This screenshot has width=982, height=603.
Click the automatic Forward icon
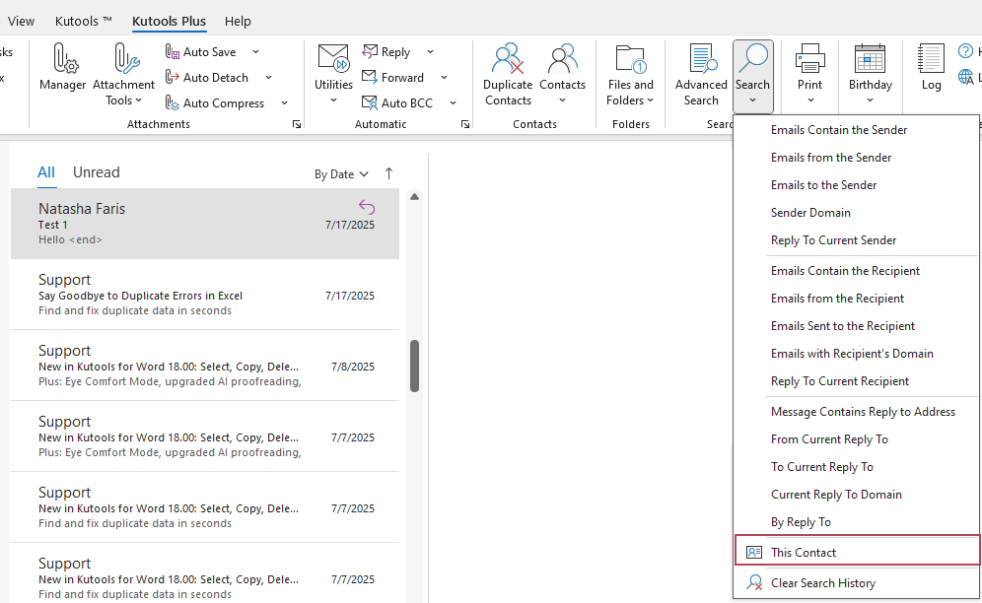370,78
